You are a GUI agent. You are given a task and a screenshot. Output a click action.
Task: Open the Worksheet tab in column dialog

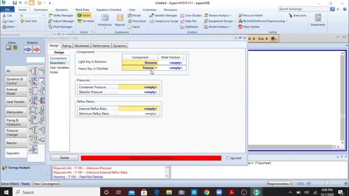[x=82, y=46]
